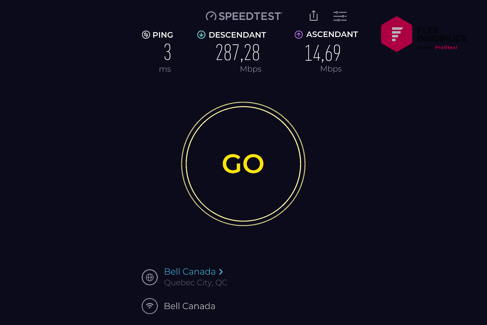Click the Flex Immobilier ad text
The width and height of the screenshot is (487, 325).
pos(442,38)
